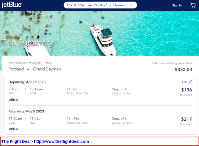Screen dimensions: 199x146
Task: Click 'Total price including taxes & fees'
Action: pos(172,63)
